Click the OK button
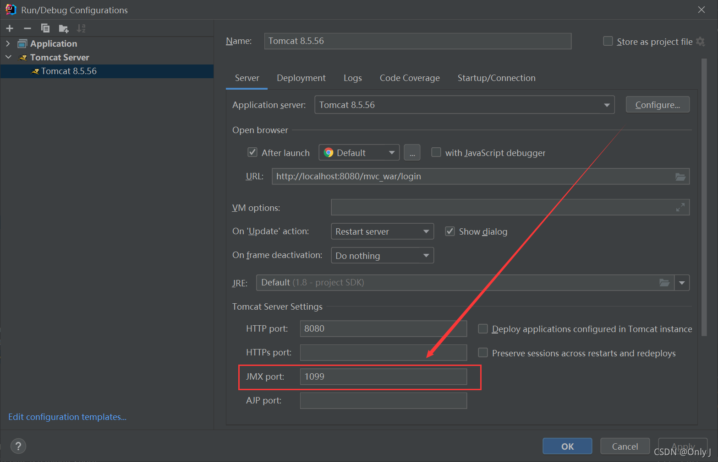718x462 pixels. [x=567, y=446]
